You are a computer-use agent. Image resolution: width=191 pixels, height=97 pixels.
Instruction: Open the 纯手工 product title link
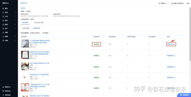click(40, 64)
